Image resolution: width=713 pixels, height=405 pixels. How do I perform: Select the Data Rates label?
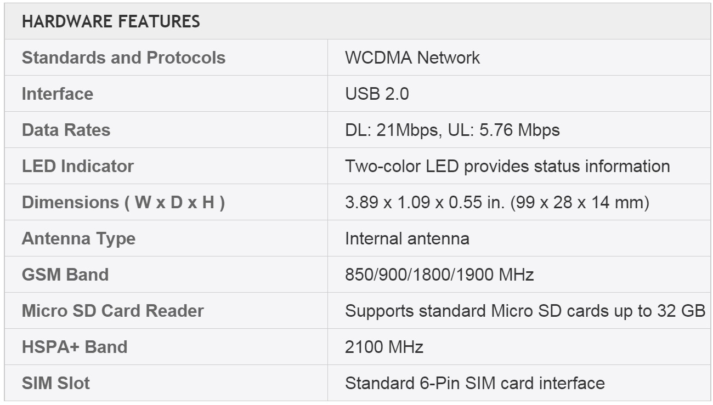(x=66, y=130)
